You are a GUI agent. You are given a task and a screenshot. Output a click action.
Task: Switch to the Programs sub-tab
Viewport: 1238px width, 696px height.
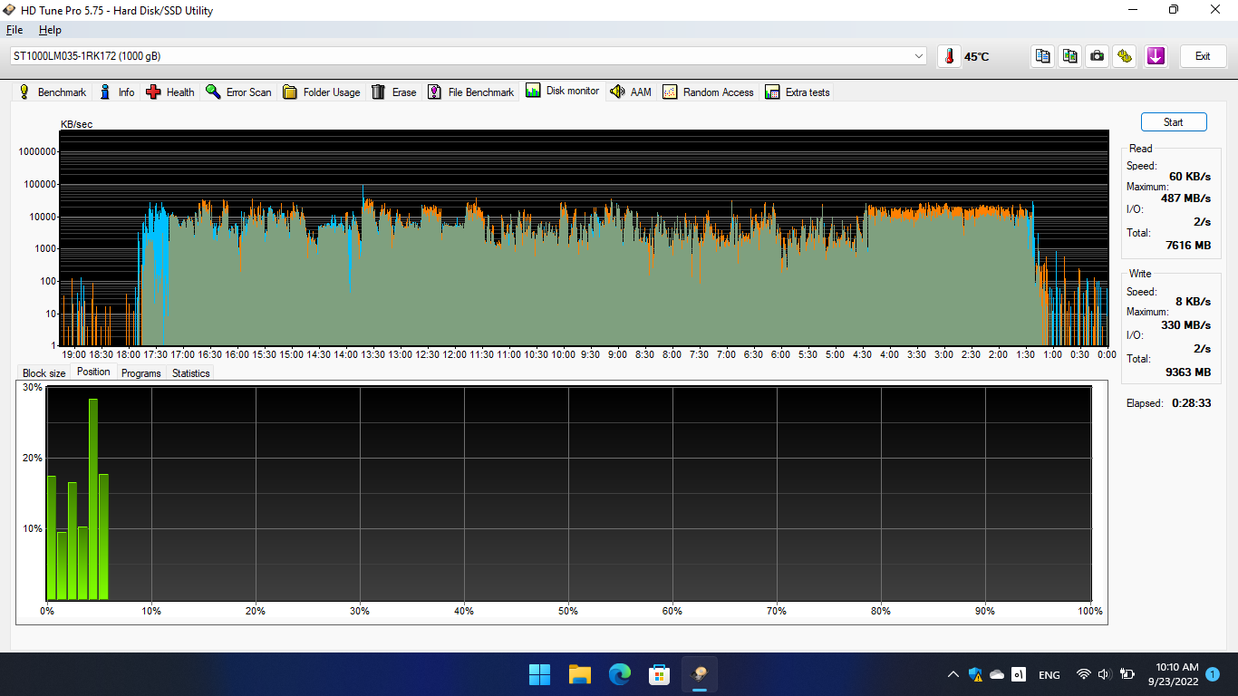click(x=140, y=373)
